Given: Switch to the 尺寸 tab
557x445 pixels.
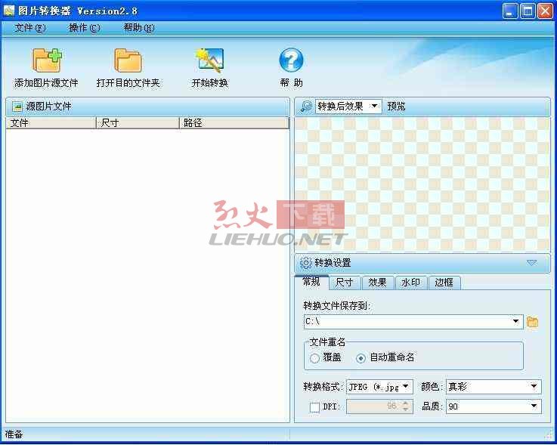Looking at the screenshot, I should (344, 283).
